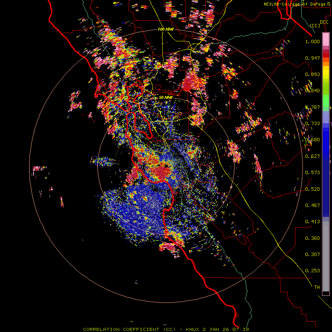Screen dimensions: 332x332
Task: Click the 0.307 legend value
Action: point(312,255)
